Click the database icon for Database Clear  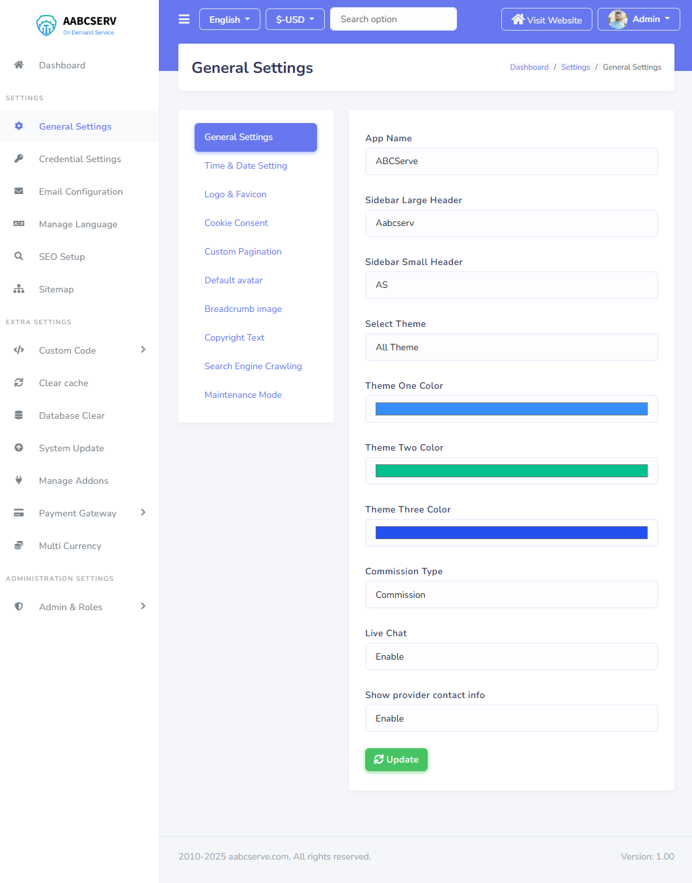(19, 415)
